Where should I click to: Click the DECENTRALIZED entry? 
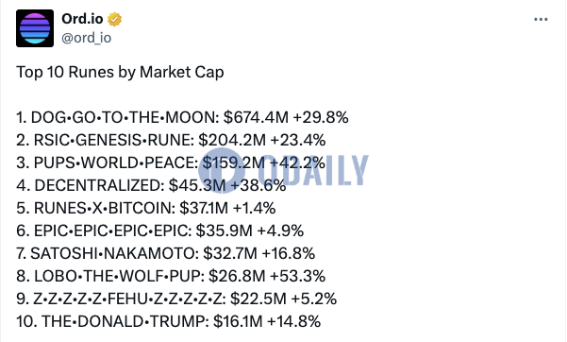coord(151,185)
